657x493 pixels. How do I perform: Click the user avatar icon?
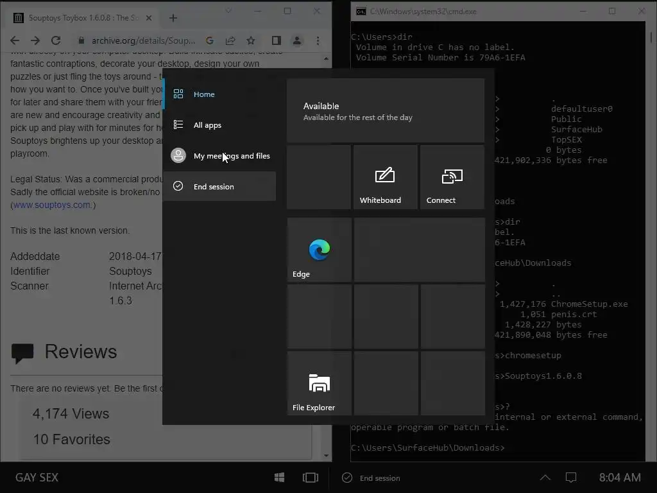point(178,155)
